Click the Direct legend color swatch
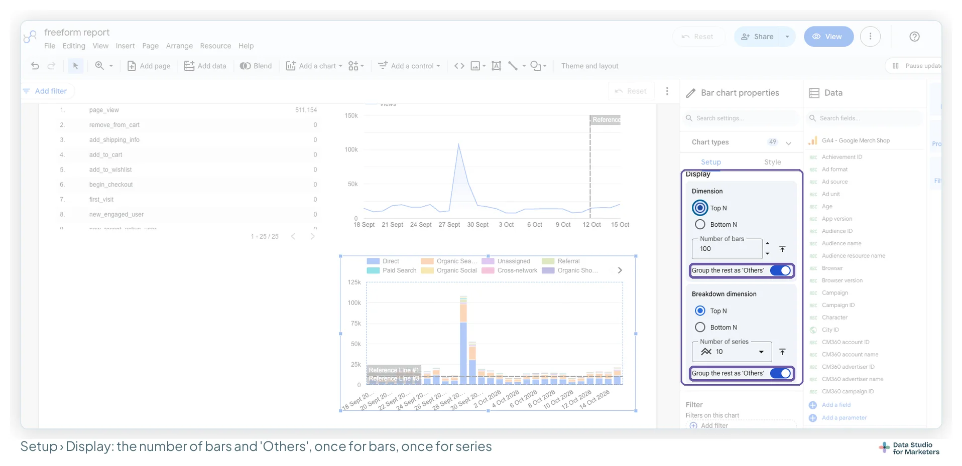This screenshot has height=466, width=962. [373, 261]
